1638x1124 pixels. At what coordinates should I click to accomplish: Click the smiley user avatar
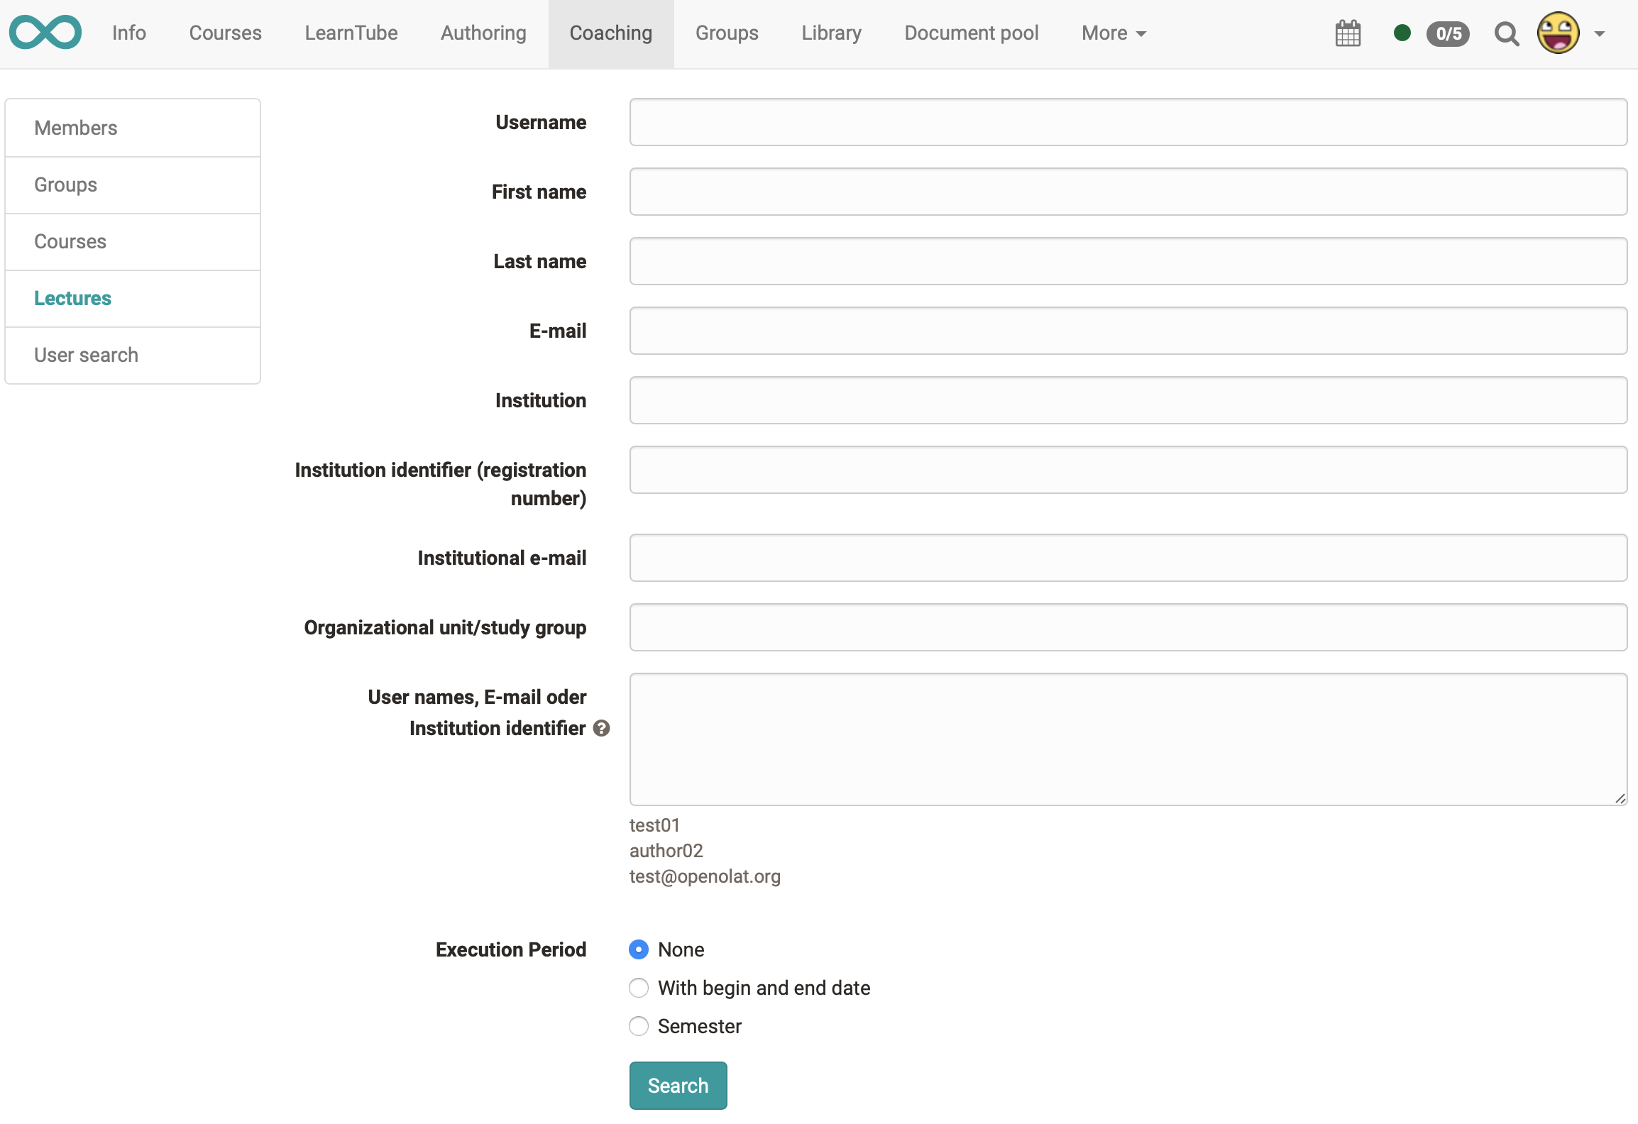(1558, 33)
